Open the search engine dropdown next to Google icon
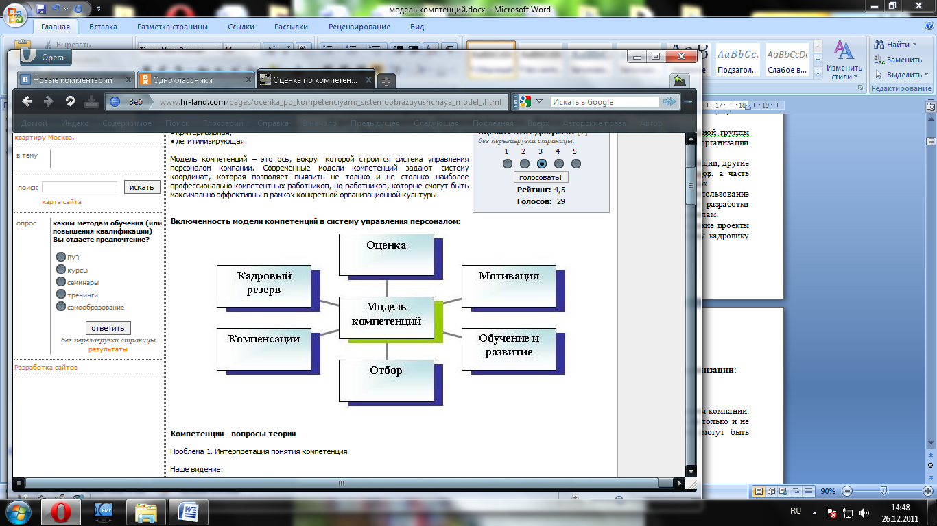The width and height of the screenshot is (937, 526). 539,101
